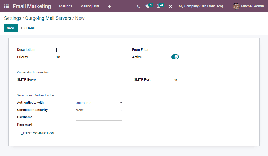This screenshot has height=156, width=268.
Task: Open developer tools wrench icon
Action: pos(170,6)
